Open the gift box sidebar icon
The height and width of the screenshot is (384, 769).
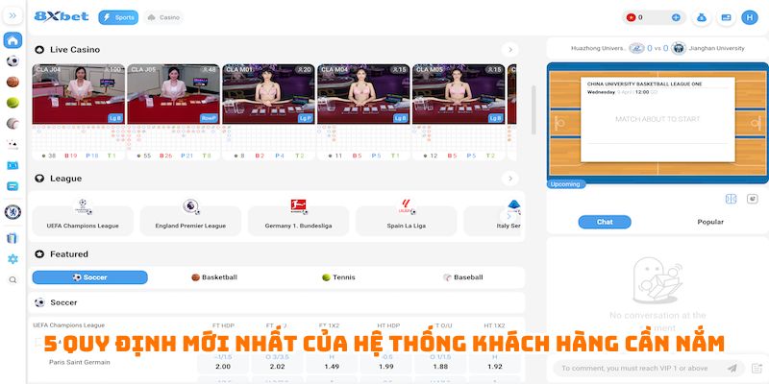(x=12, y=238)
